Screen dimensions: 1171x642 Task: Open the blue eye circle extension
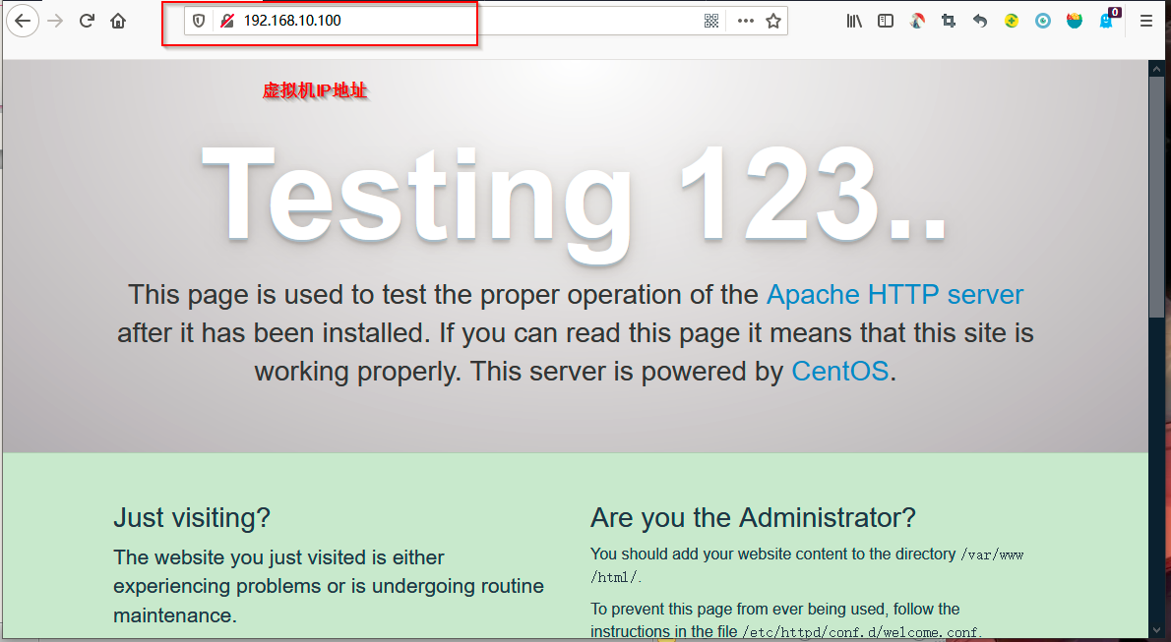1042,21
